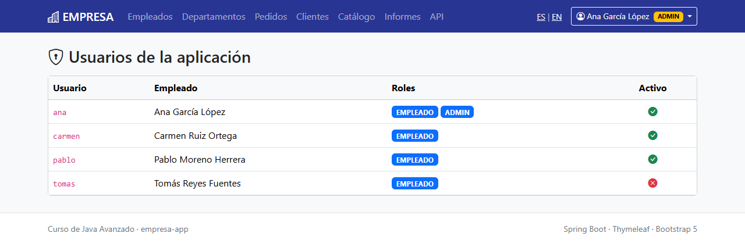Click employee name 'Carmen Ruiz Ortega'

(196, 136)
